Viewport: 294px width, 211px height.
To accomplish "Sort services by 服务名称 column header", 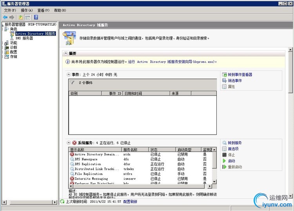I will coord(135,150).
